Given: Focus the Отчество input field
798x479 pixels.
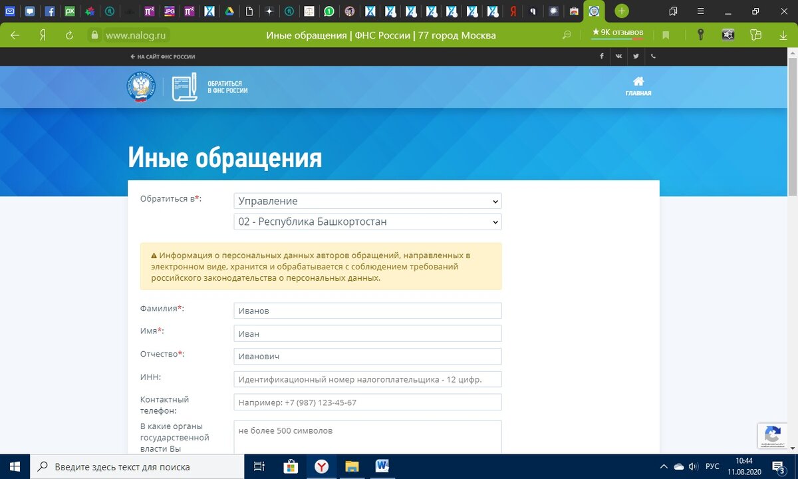Looking at the screenshot, I should coord(368,357).
